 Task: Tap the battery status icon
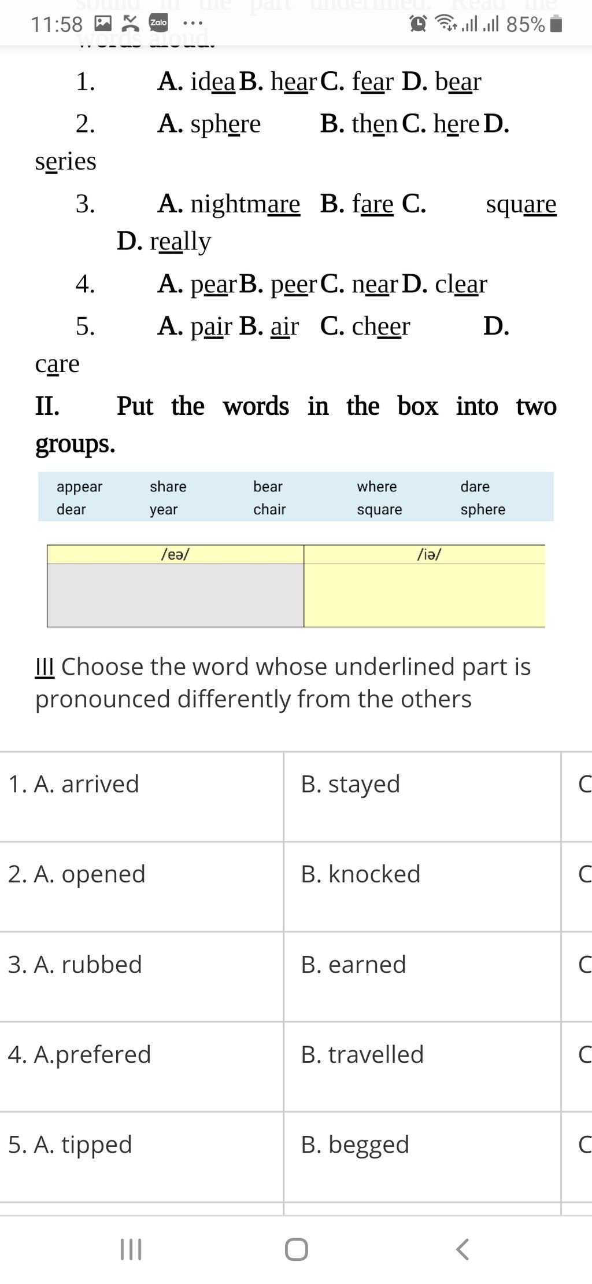coord(556,24)
